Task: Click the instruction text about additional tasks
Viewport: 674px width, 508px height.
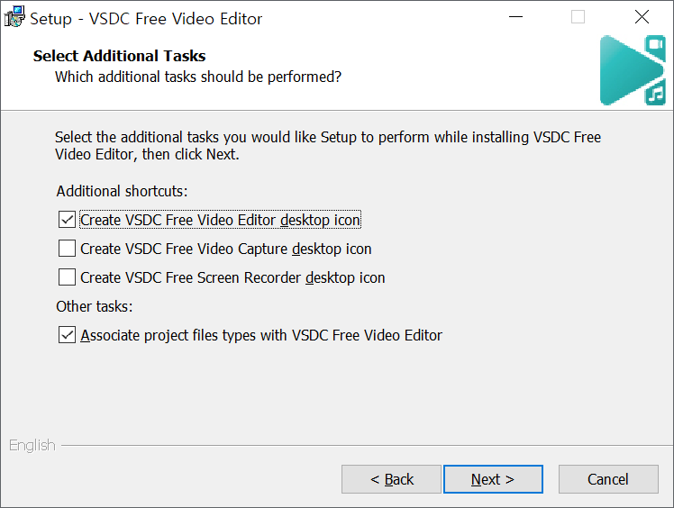Action: [x=327, y=146]
